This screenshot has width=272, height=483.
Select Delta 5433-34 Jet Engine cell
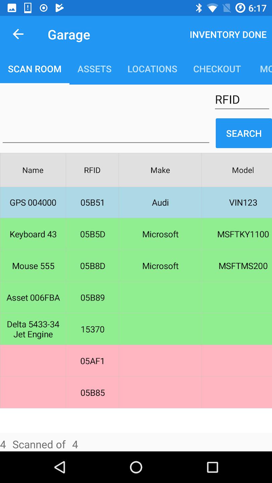tap(33, 329)
